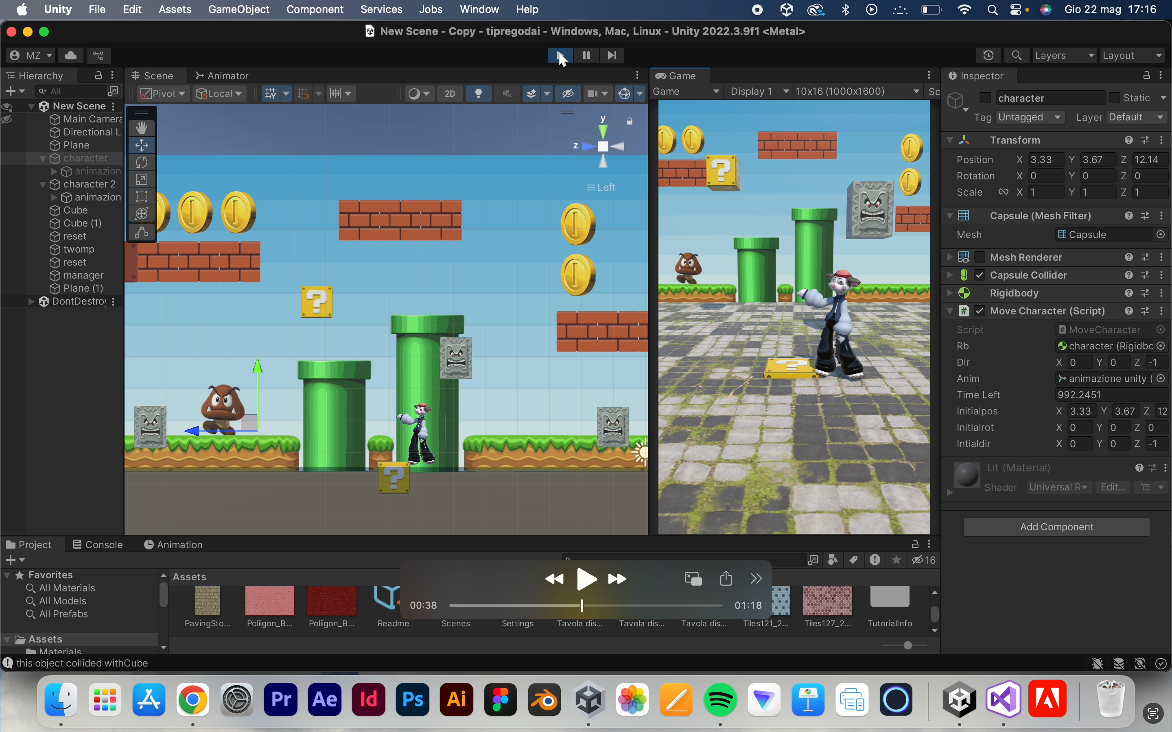Screen dimensions: 1172x732
Task: Select the Hand view tool
Action: (x=142, y=128)
